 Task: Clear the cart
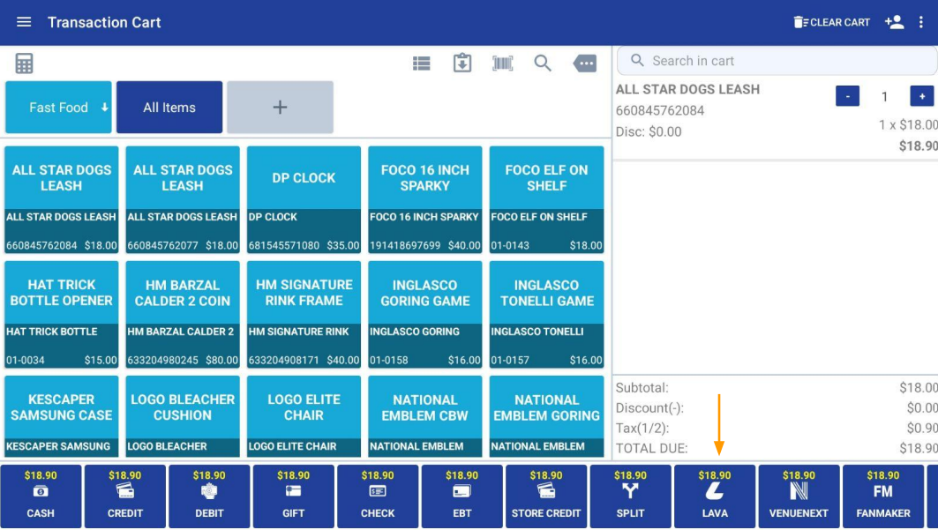pos(831,22)
